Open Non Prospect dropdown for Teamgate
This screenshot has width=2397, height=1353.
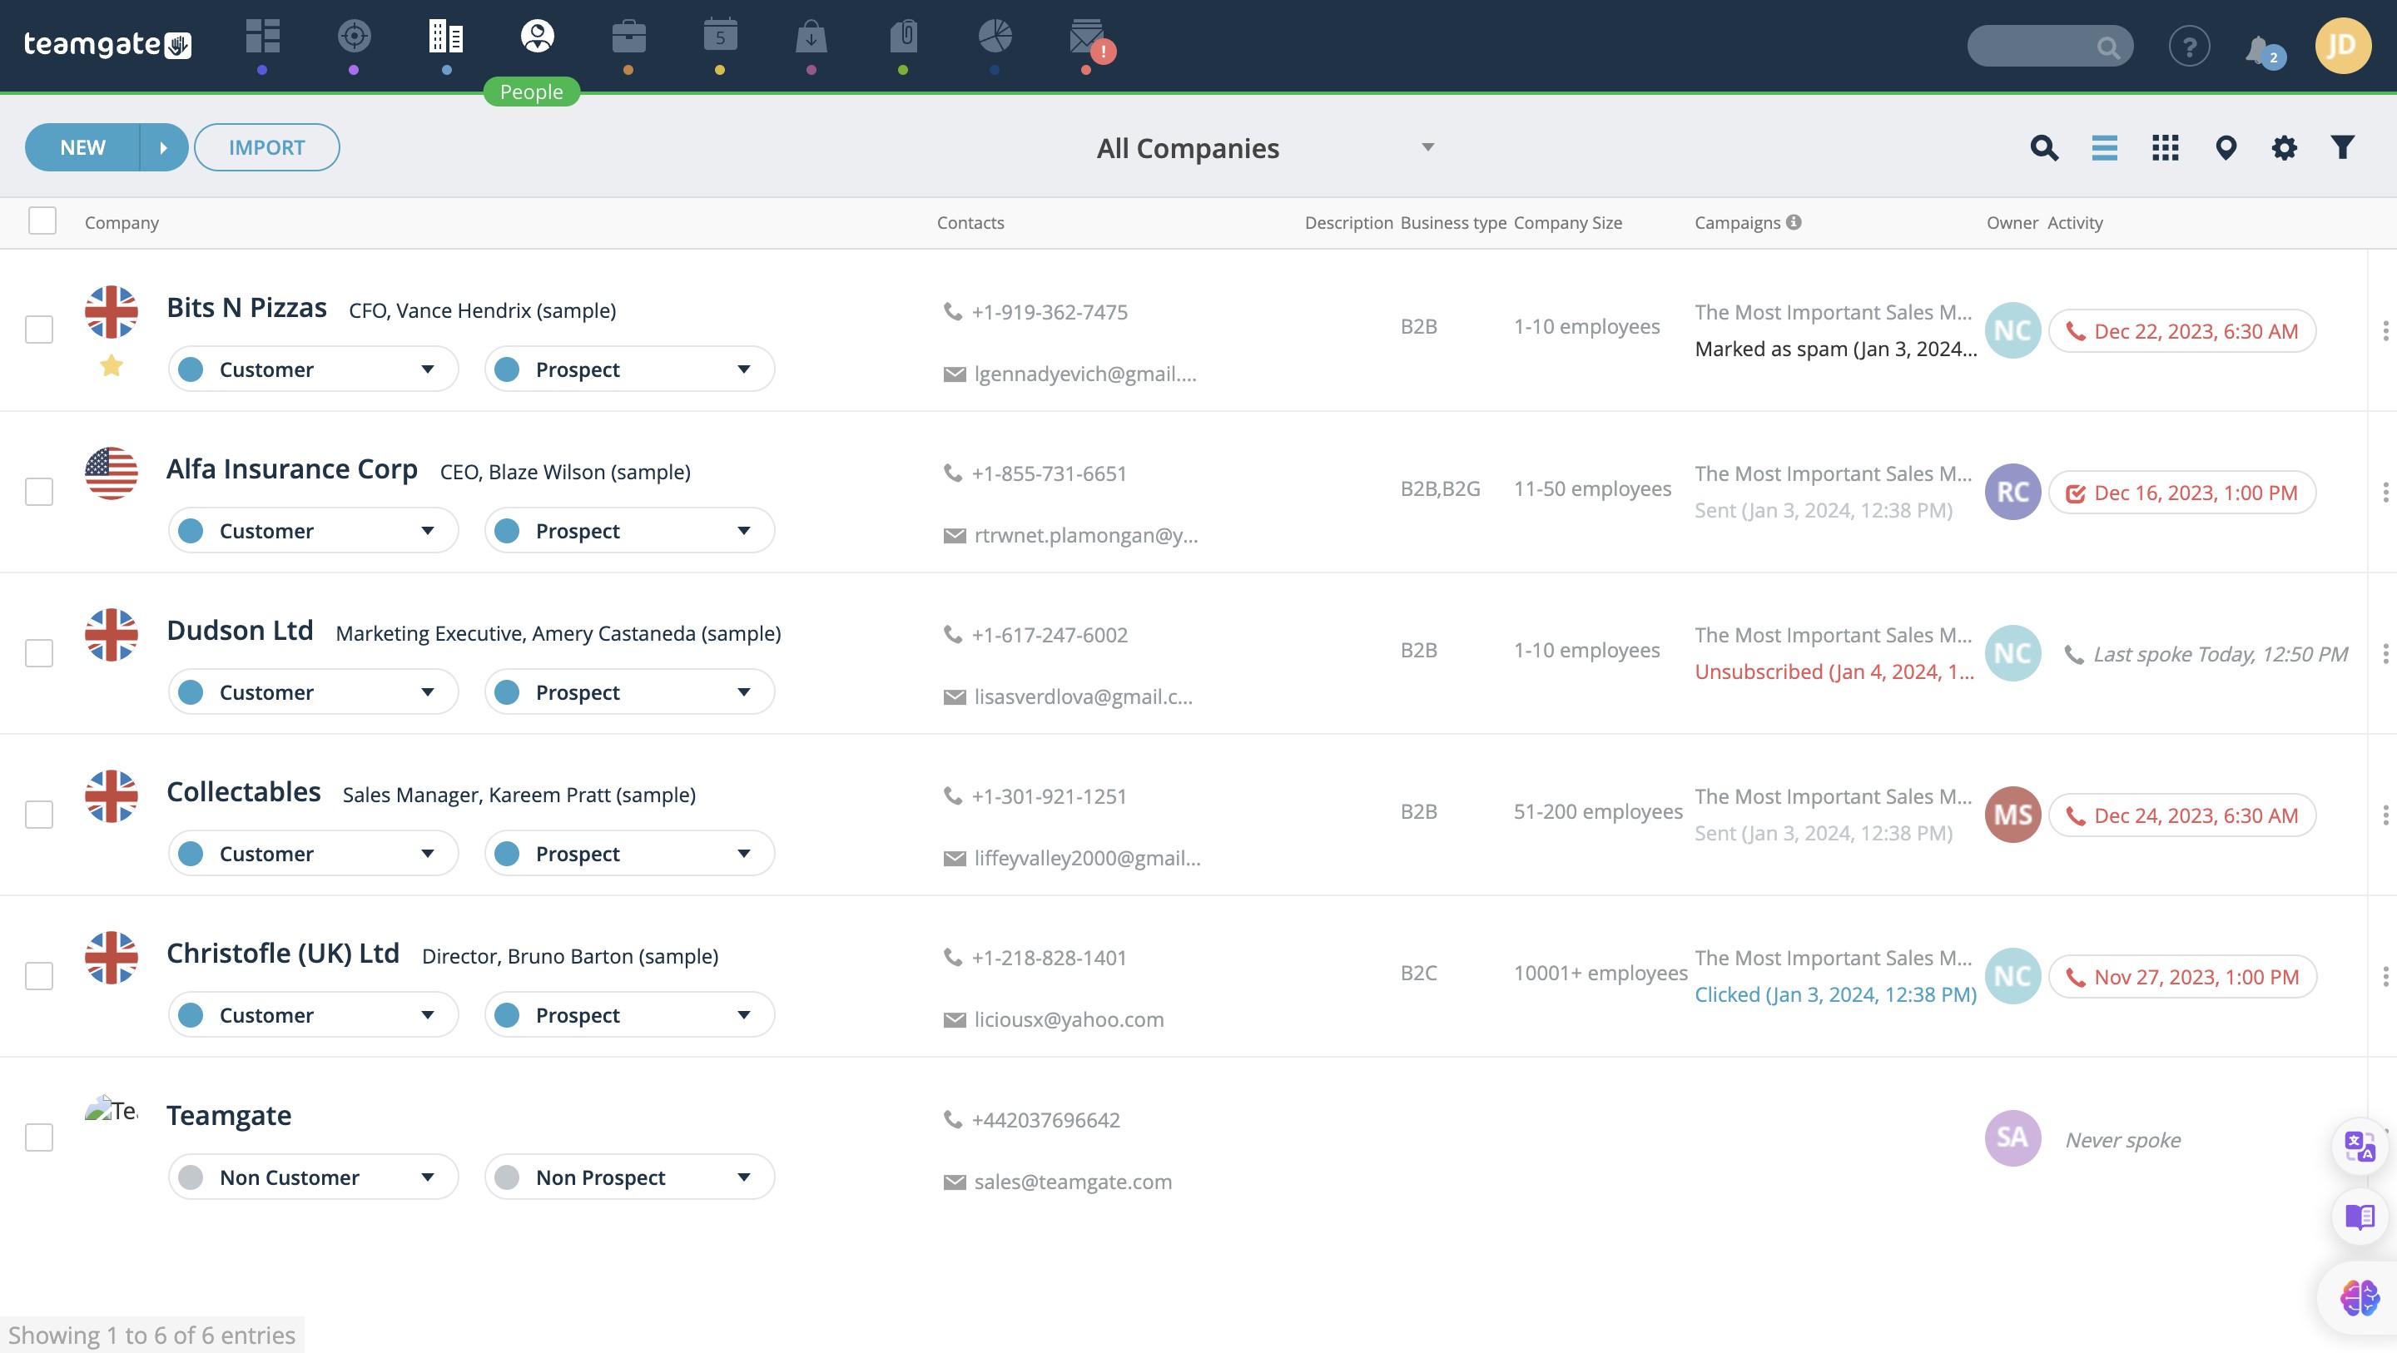click(x=629, y=1177)
